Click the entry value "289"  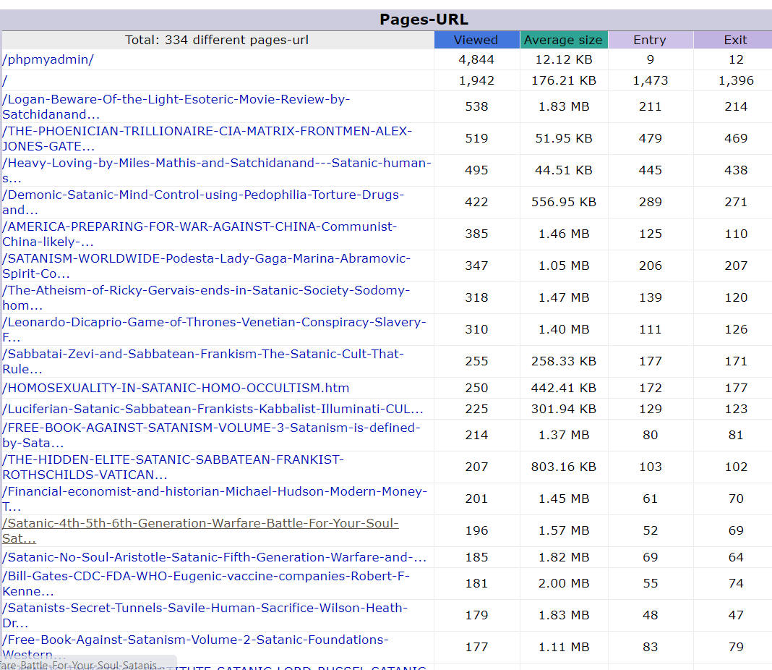651,202
